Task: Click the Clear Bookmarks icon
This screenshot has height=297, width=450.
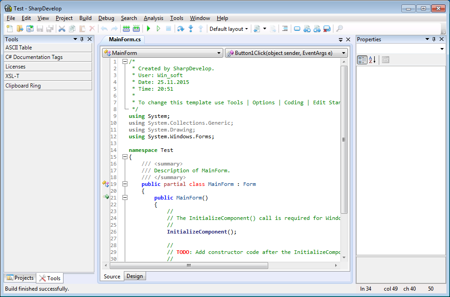Action: [x=327, y=29]
